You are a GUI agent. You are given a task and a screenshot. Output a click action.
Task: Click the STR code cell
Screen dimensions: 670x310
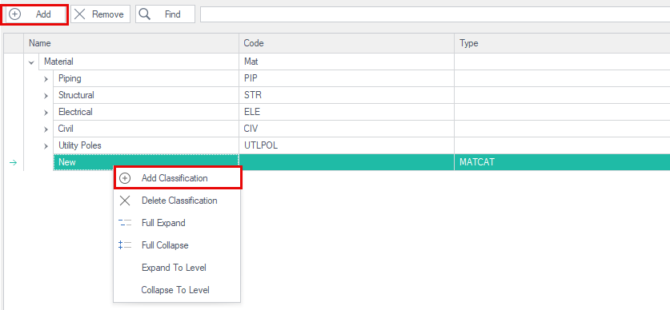coord(347,95)
